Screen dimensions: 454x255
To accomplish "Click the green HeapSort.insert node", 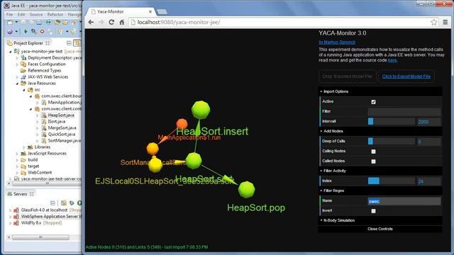I will 200,110.
